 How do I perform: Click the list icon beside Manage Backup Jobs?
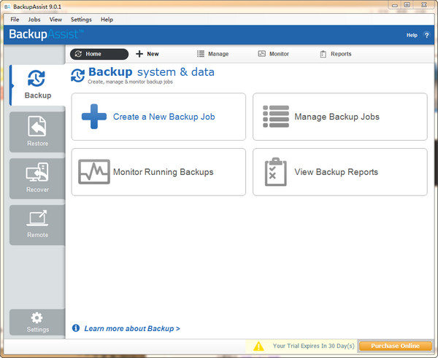pos(276,117)
